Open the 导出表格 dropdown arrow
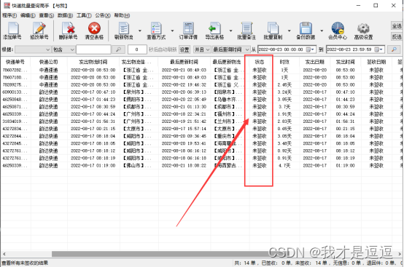The width and height of the screenshot is (404, 267). coord(231,31)
